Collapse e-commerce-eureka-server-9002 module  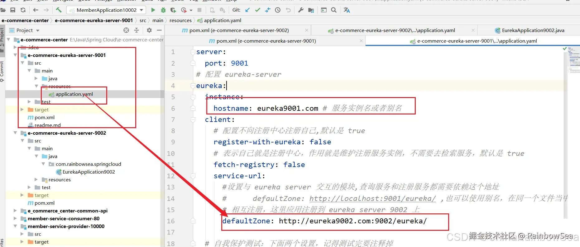coord(15,133)
